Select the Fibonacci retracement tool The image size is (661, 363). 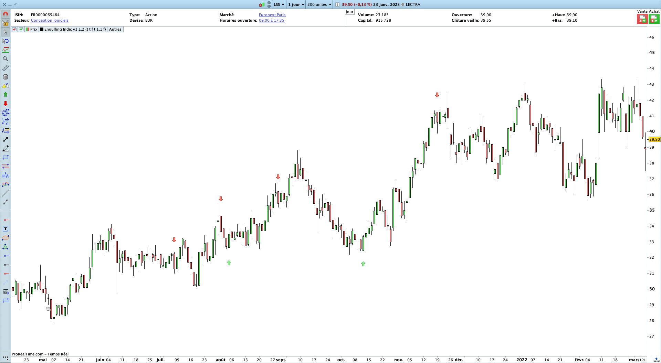click(x=6, y=130)
